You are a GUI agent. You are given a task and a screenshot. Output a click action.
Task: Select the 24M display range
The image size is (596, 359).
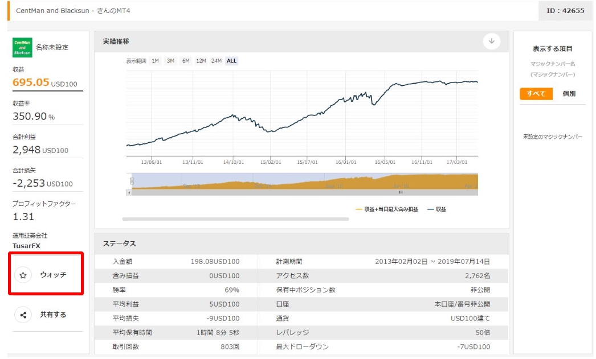tap(217, 61)
